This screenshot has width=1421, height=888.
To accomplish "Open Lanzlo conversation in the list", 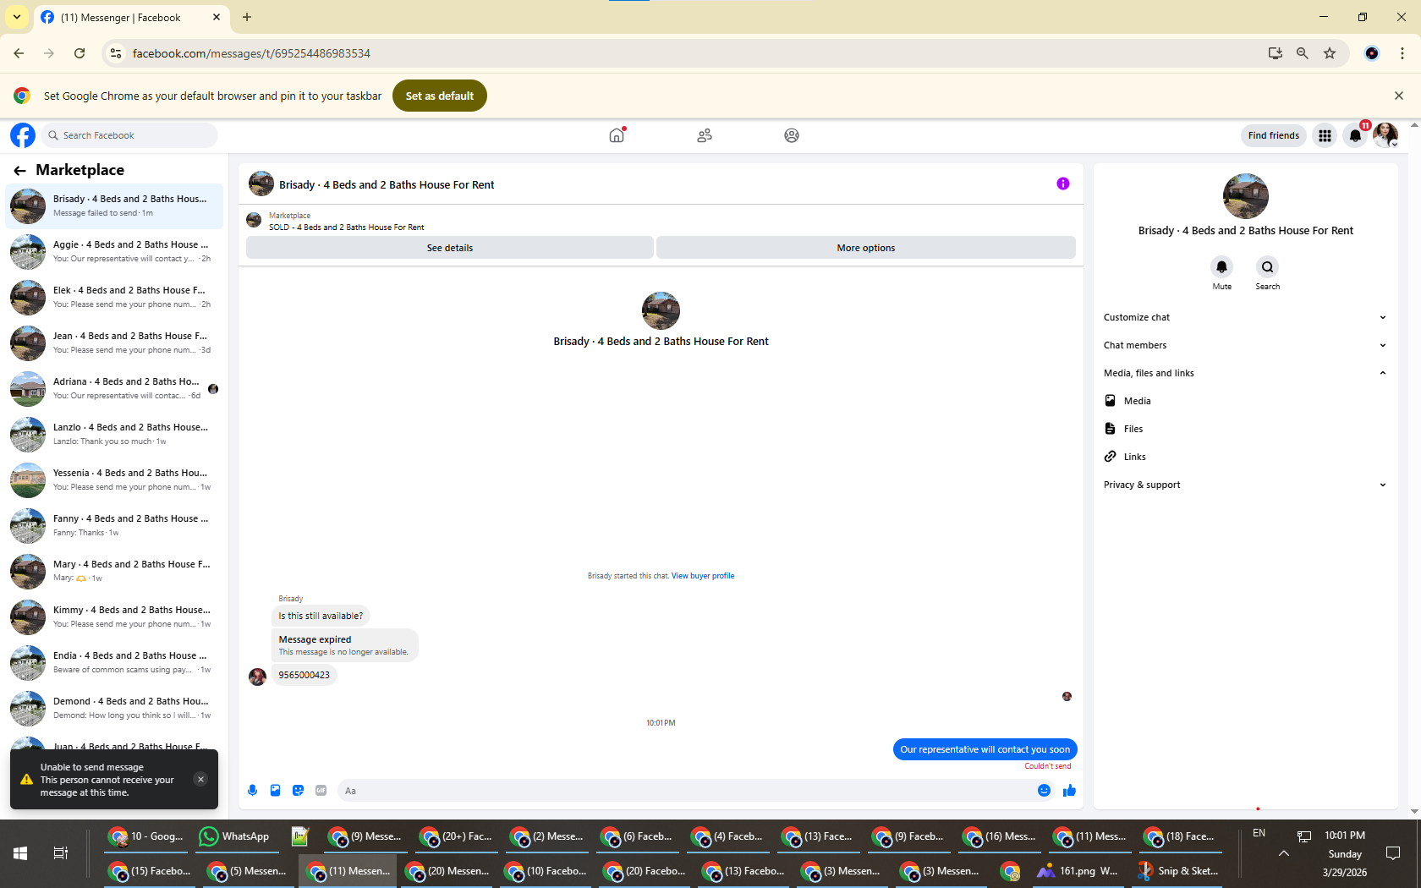I will click(x=114, y=434).
